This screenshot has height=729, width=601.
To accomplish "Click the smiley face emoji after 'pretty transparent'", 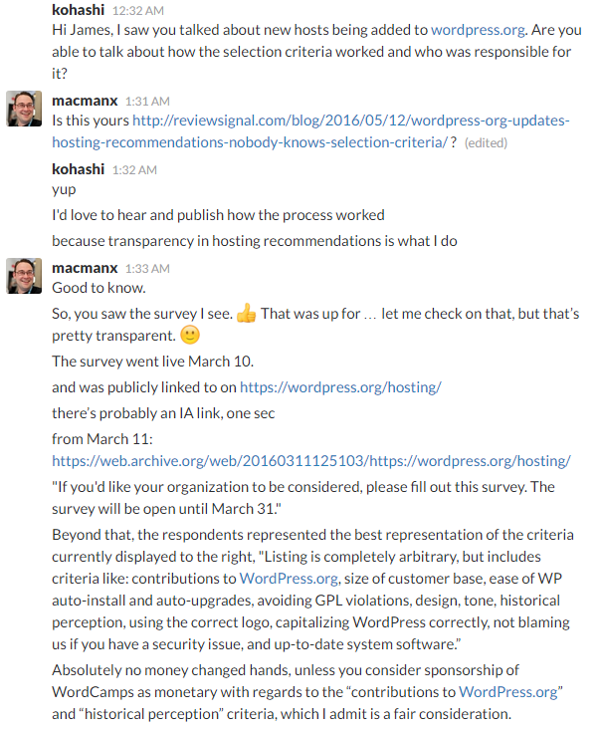I will point(190,336).
